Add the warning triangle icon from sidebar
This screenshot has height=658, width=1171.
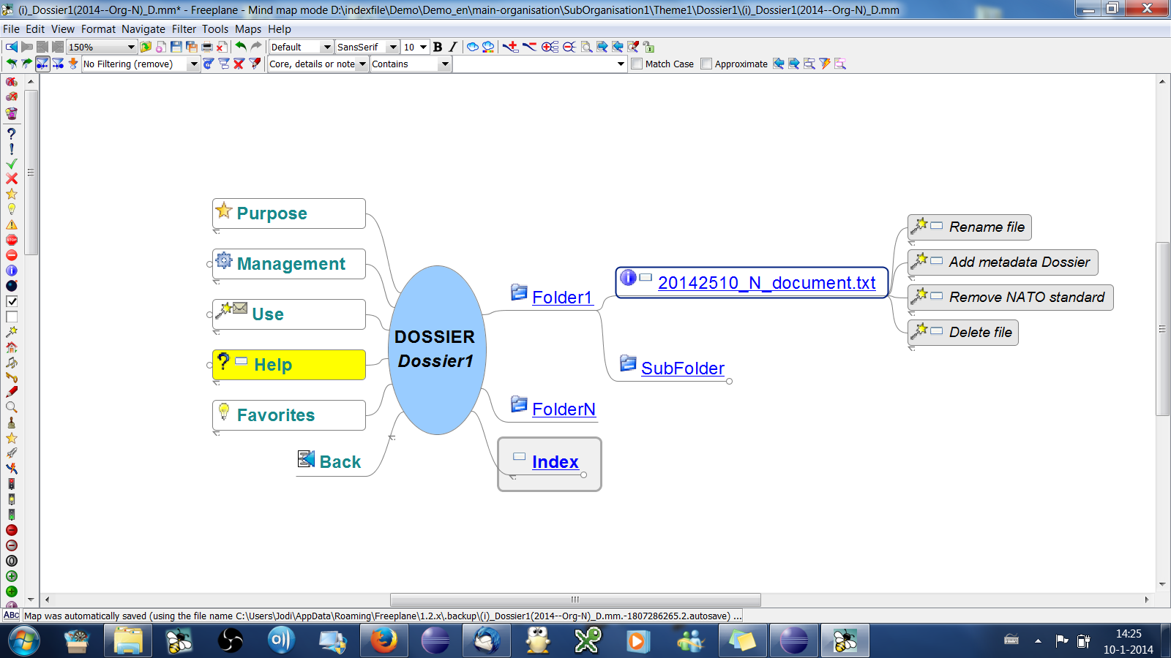(12, 224)
